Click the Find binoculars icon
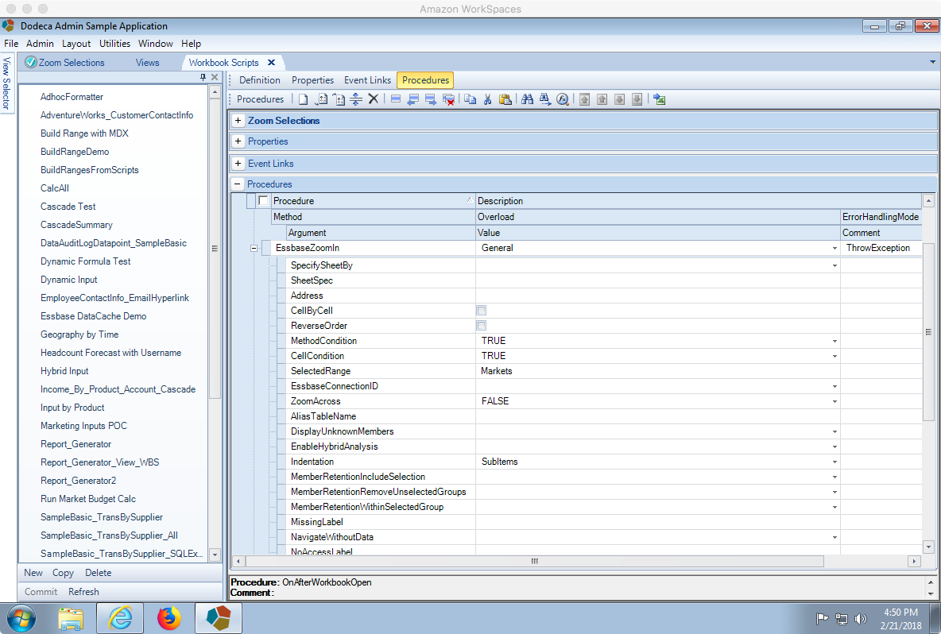This screenshot has height=634, width=941. (528, 99)
